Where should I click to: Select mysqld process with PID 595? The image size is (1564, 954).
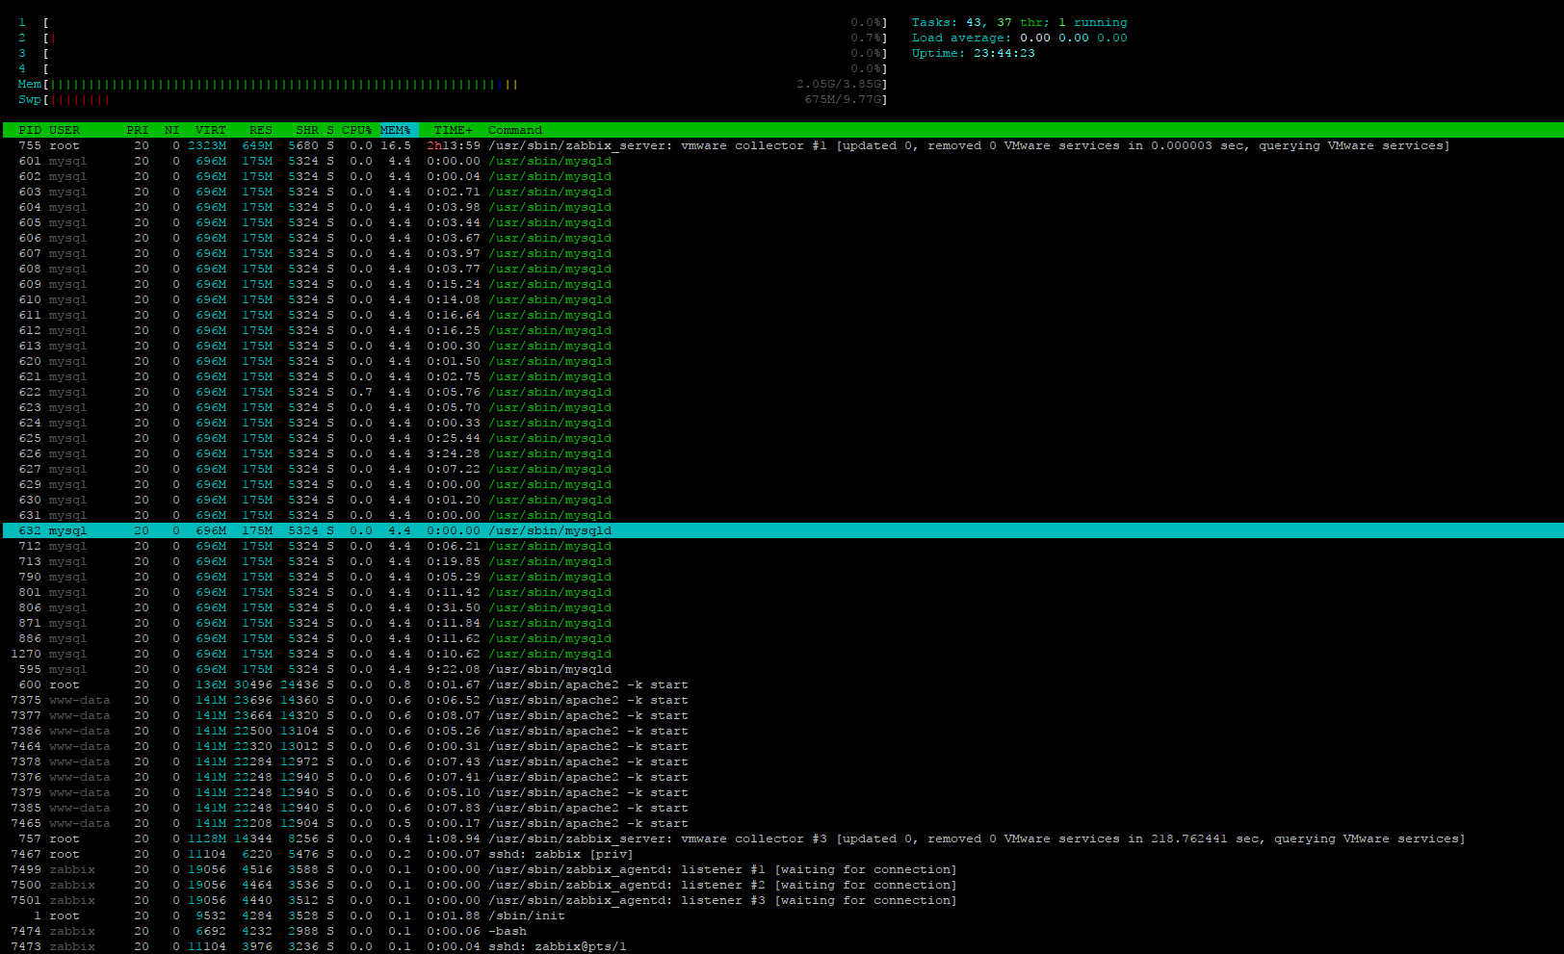coord(549,670)
